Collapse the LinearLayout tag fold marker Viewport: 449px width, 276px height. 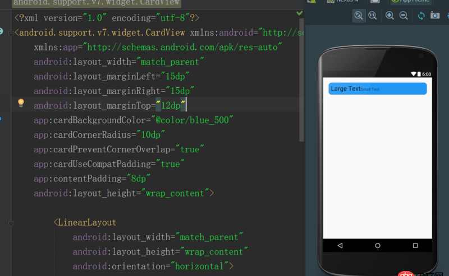pos(11,223)
